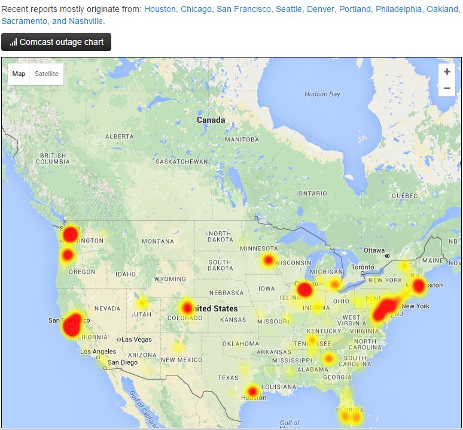The image size is (463, 430).
Task: Click the TEXAS state label
Action: (228, 378)
